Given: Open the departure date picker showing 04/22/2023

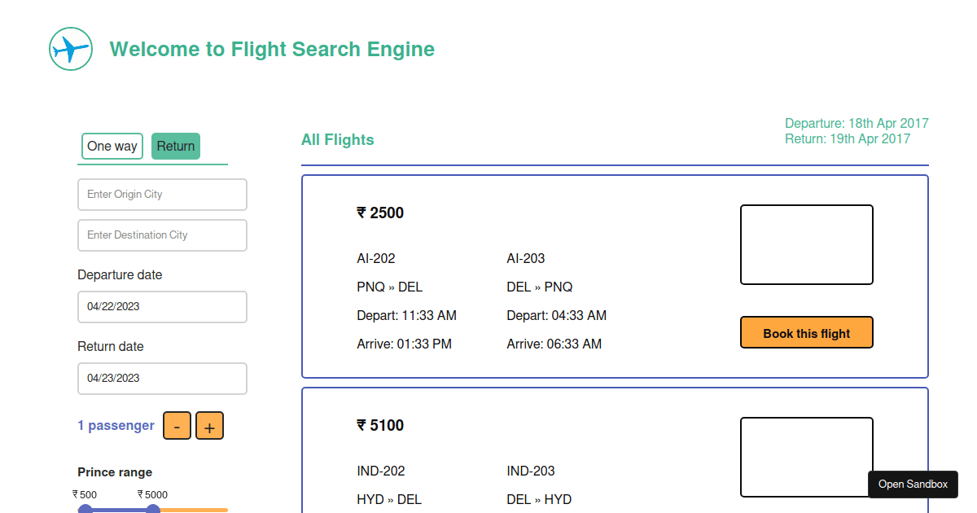Looking at the screenshot, I should [x=162, y=307].
